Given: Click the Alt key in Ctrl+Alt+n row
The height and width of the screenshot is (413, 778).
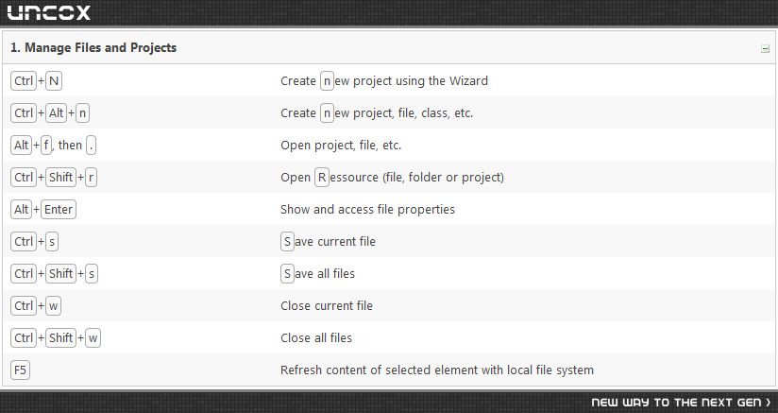Looking at the screenshot, I should pyautogui.click(x=56, y=113).
